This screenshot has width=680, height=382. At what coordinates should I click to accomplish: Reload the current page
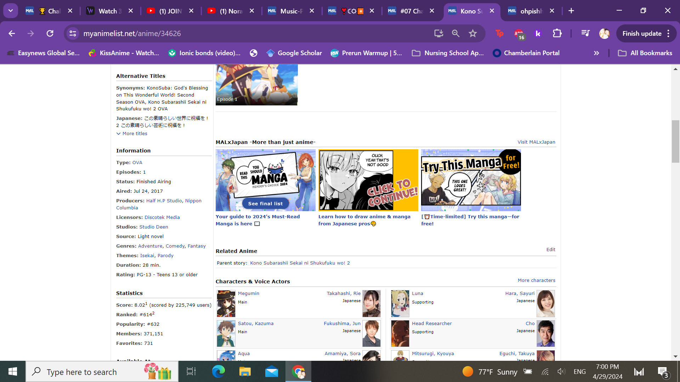coord(50,34)
